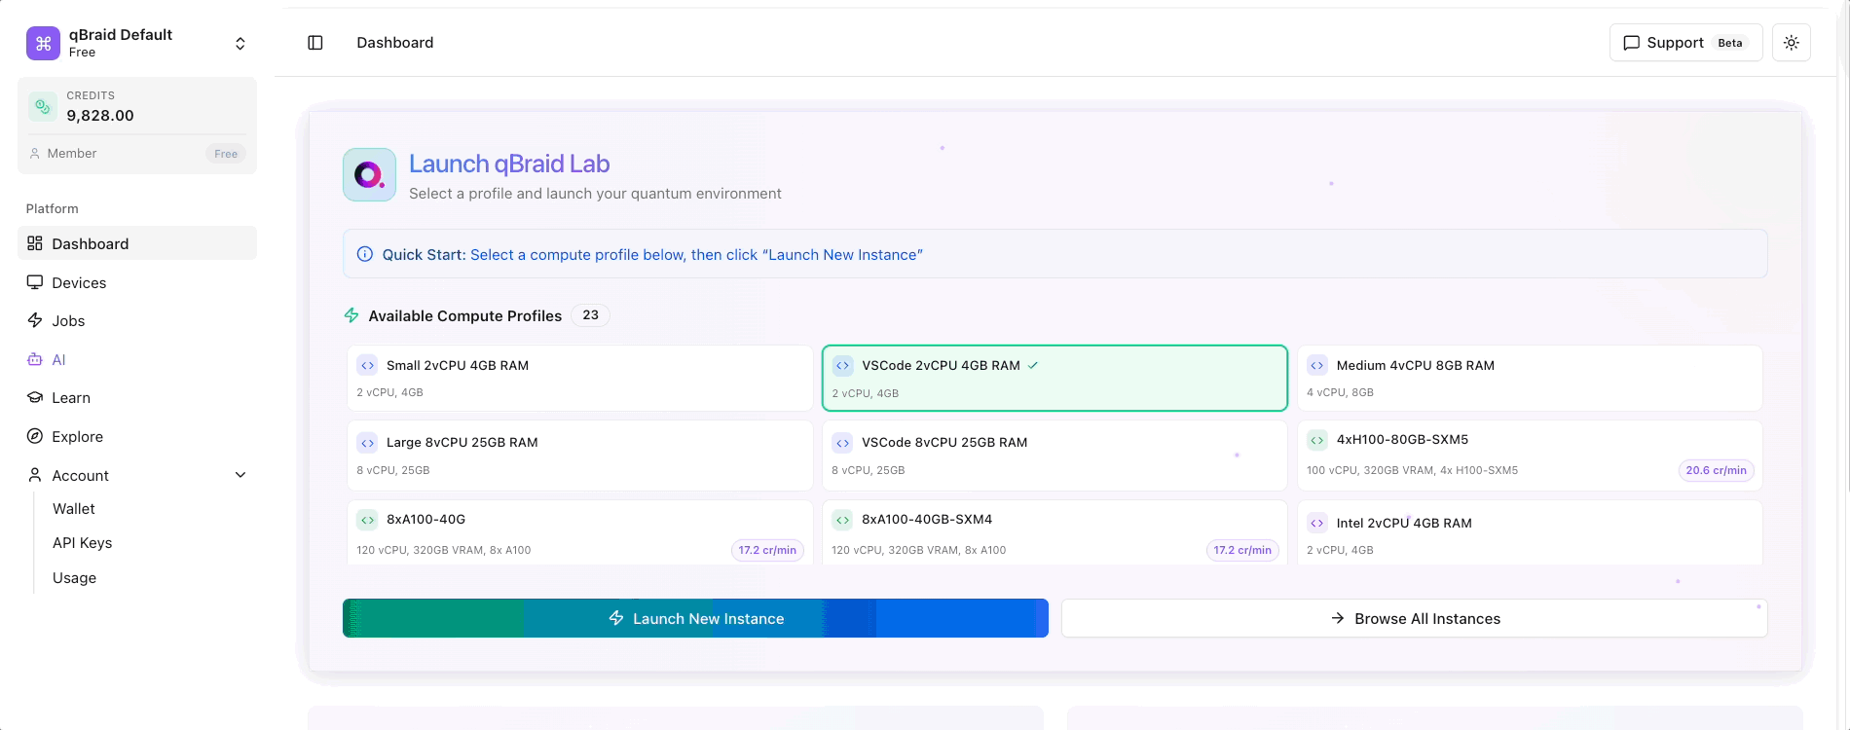Click the 9,828.00 credits value
This screenshot has height=730, width=1850.
click(x=100, y=115)
